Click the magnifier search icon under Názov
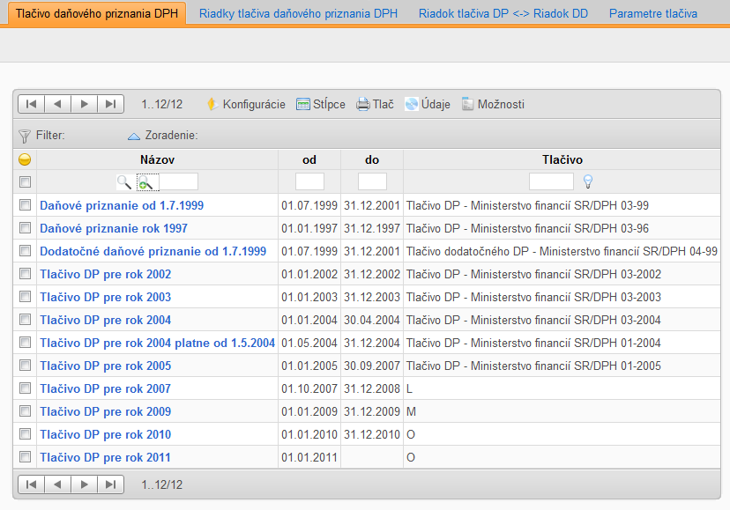Screen dimensions: 730x510 [124, 182]
